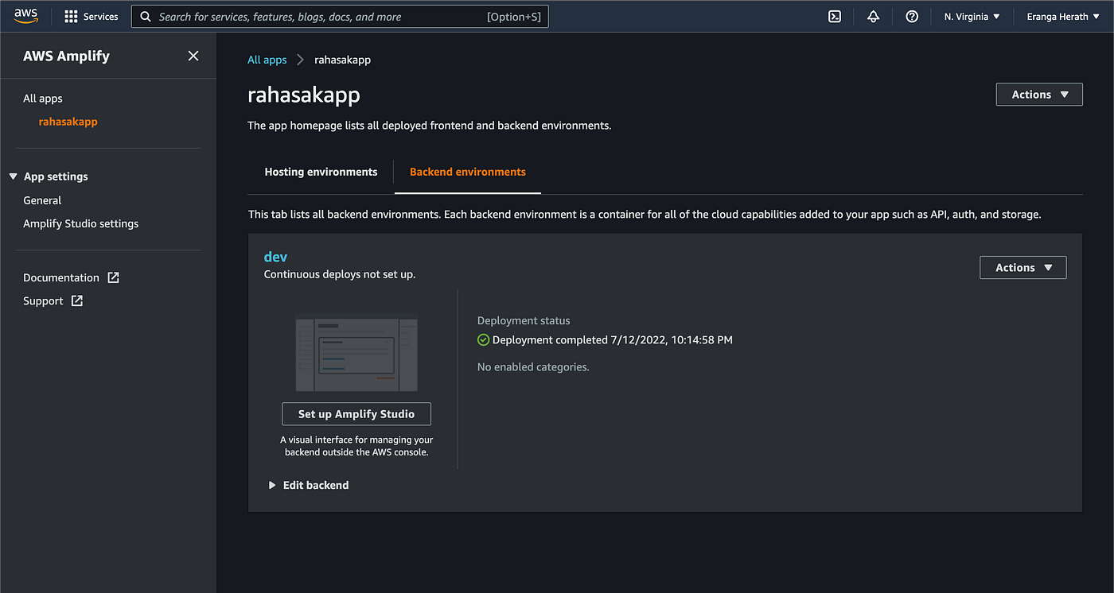This screenshot has height=593, width=1114.
Task: Select rahasakapp in the sidebar
Action: [x=68, y=122]
